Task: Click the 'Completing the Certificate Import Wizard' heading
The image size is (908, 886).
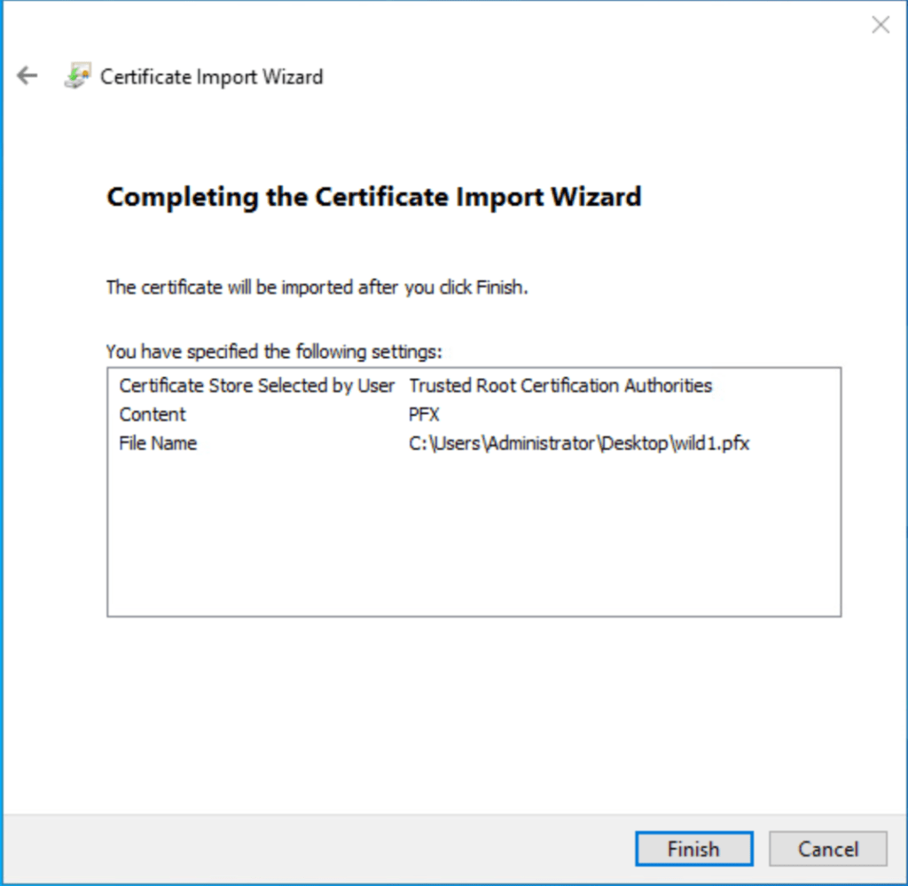Action: click(x=373, y=196)
